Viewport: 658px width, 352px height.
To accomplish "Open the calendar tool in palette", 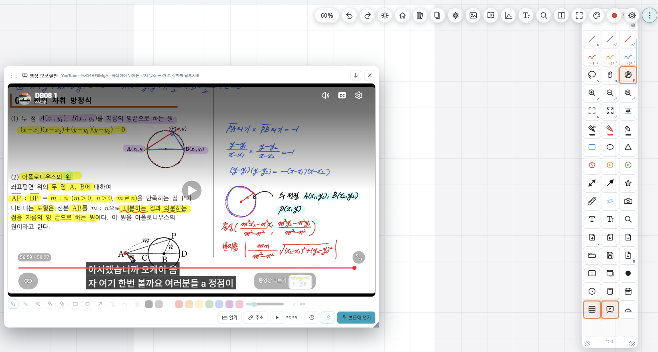I will (628, 291).
